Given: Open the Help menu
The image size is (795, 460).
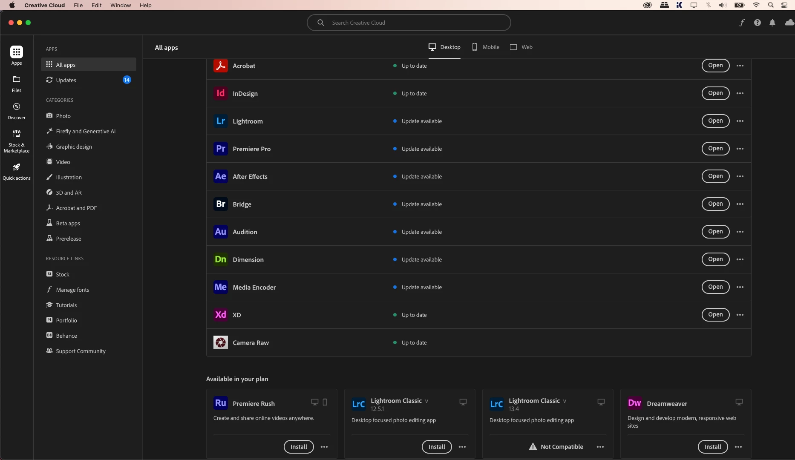Looking at the screenshot, I should (145, 5).
